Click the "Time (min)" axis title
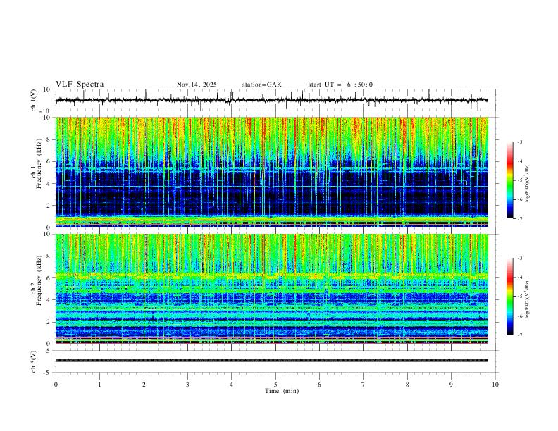 point(282,391)
